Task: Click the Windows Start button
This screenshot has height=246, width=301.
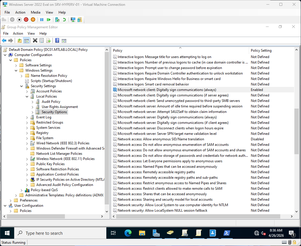Action: [7, 233]
